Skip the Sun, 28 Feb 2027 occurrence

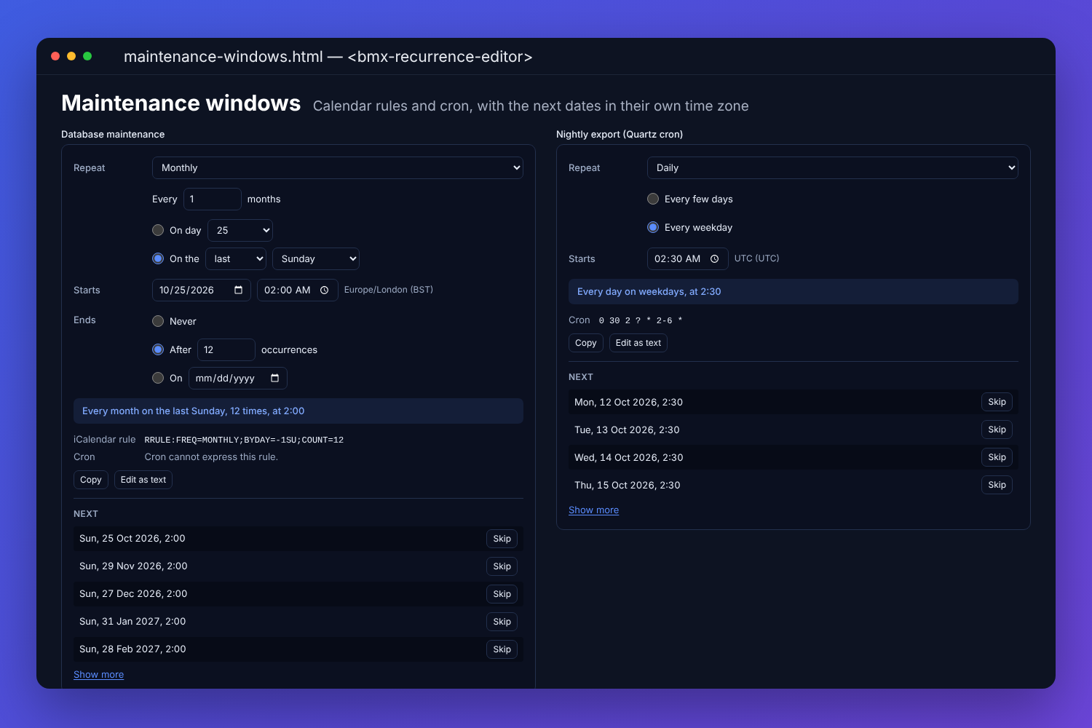point(502,649)
